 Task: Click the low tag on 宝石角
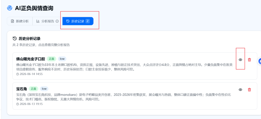click(x=44, y=89)
